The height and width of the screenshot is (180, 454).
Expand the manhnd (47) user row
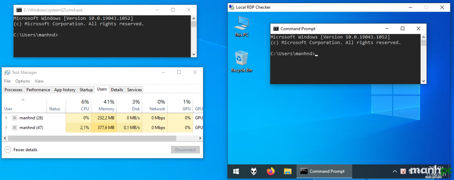(x=6, y=127)
